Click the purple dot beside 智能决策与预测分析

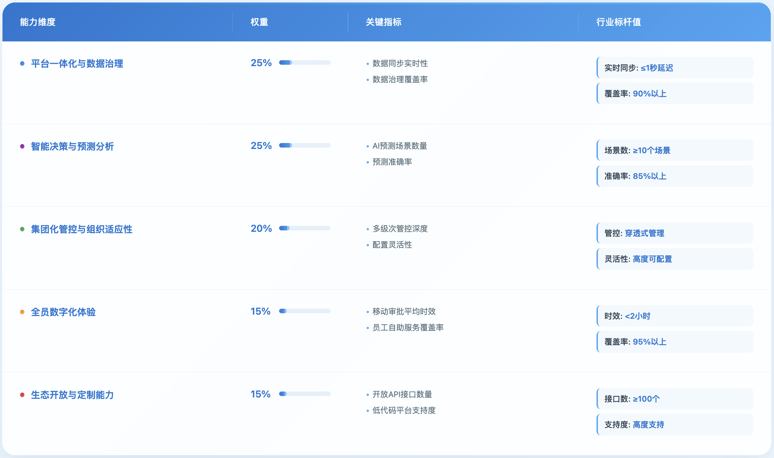22,147
